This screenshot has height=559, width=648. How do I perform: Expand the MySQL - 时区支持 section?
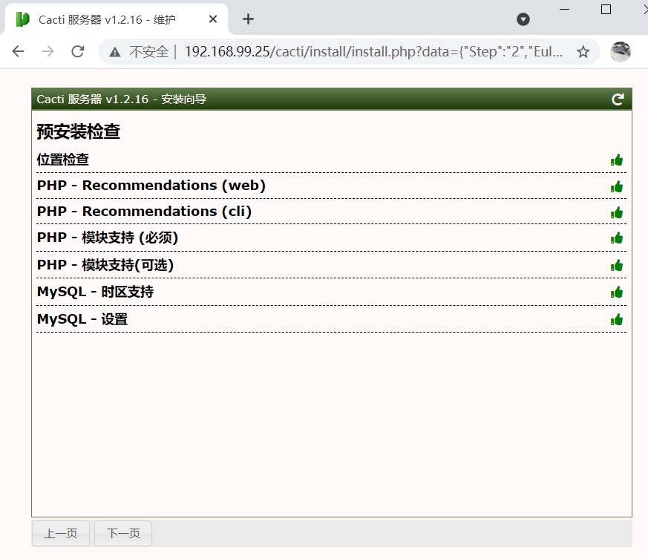coord(95,292)
